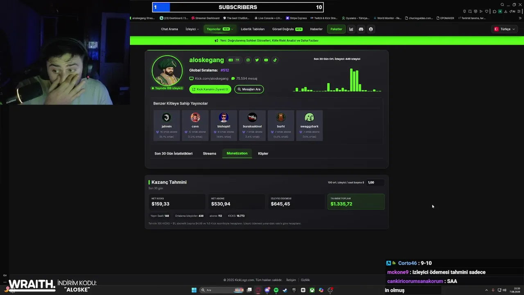Click the NET ABONE $530,94 value
The width and height of the screenshot is (524, 295).
(221, 204)
